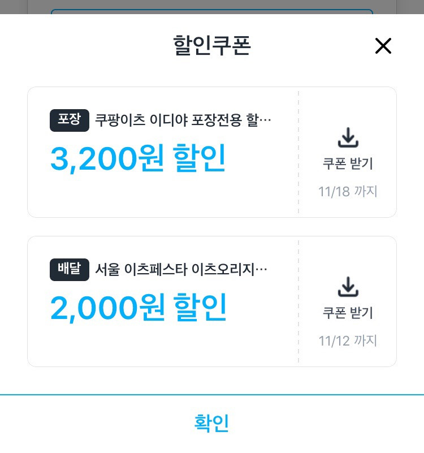The image size is (424, 453).
Task: Tap the 11/12 까지 expiry date
Action: [348, 341]
